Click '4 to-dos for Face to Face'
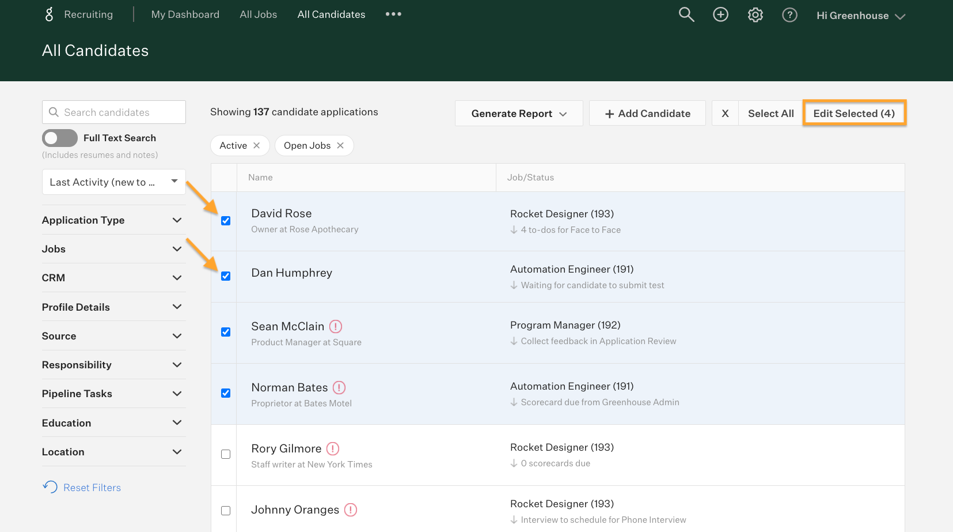953x532 pixels. [571, 230]
